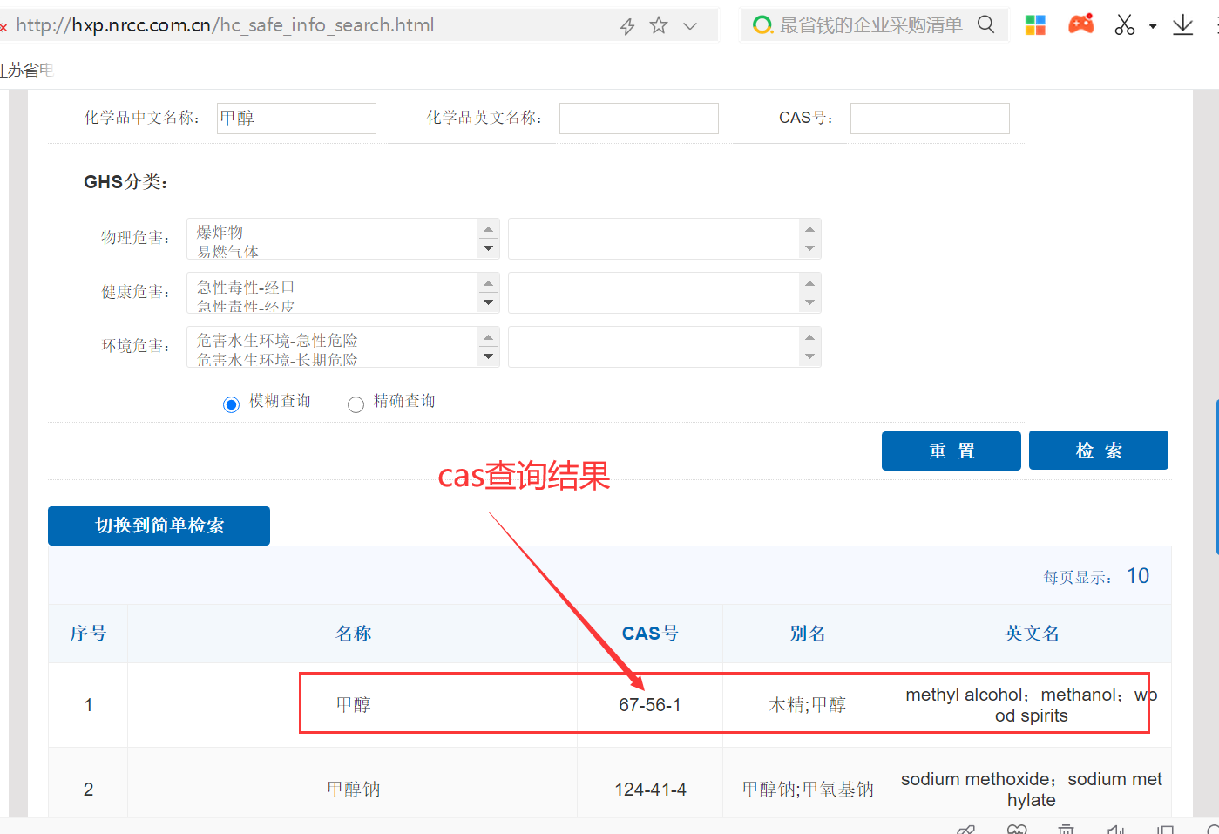Click inside the CAS号 input field
The width and height of the screenshot is (1219, 834).
929,118
